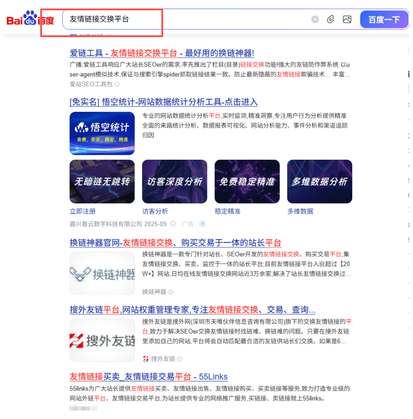Open the 55Links result link
The image size is (413, 419).
tap(147, 377)
